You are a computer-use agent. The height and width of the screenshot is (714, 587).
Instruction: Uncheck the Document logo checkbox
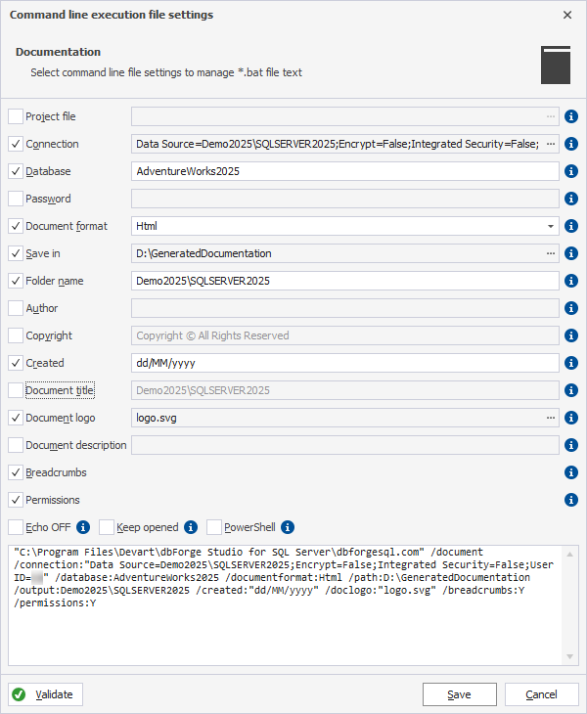click(16, 418)
